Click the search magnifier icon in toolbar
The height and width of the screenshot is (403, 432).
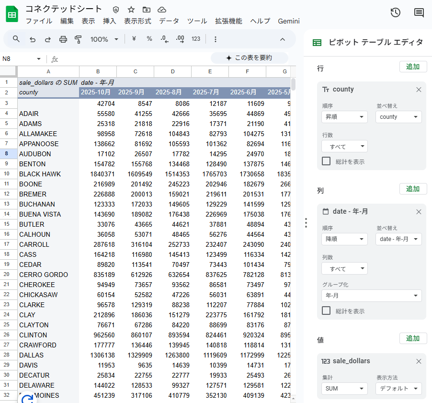pos(16,39)
